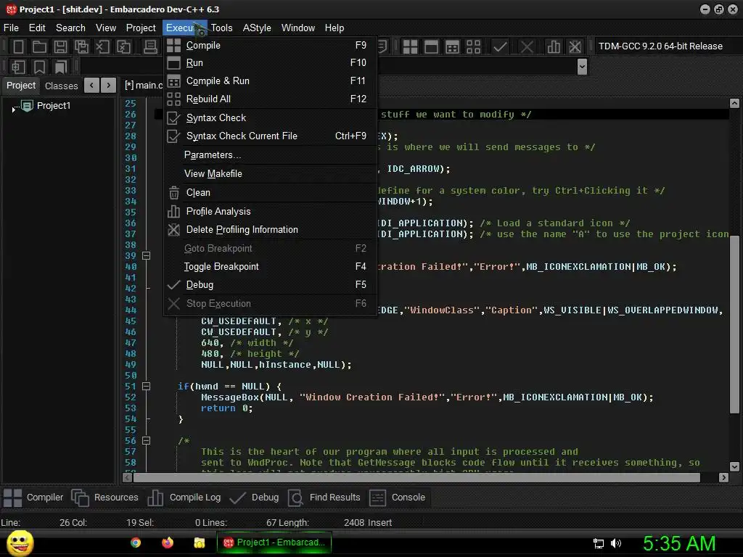The image size is (743, 557).
Task: Expand the Project1 tree node
Action: (13, 110)
